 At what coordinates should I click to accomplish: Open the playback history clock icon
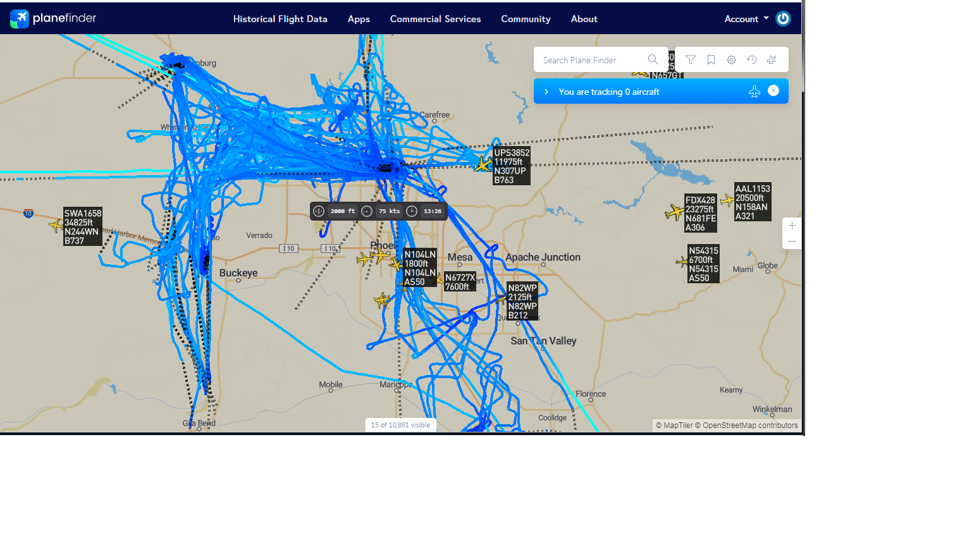[751, 59]
